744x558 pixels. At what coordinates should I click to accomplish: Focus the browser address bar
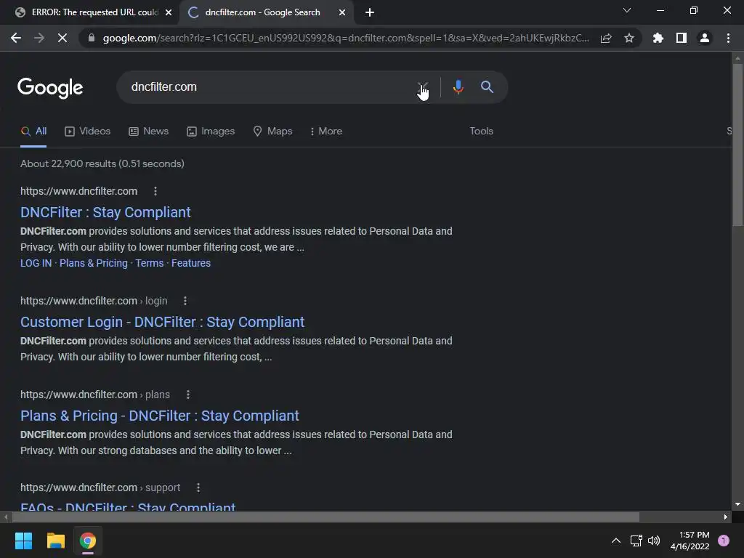(x=345, y=38)
